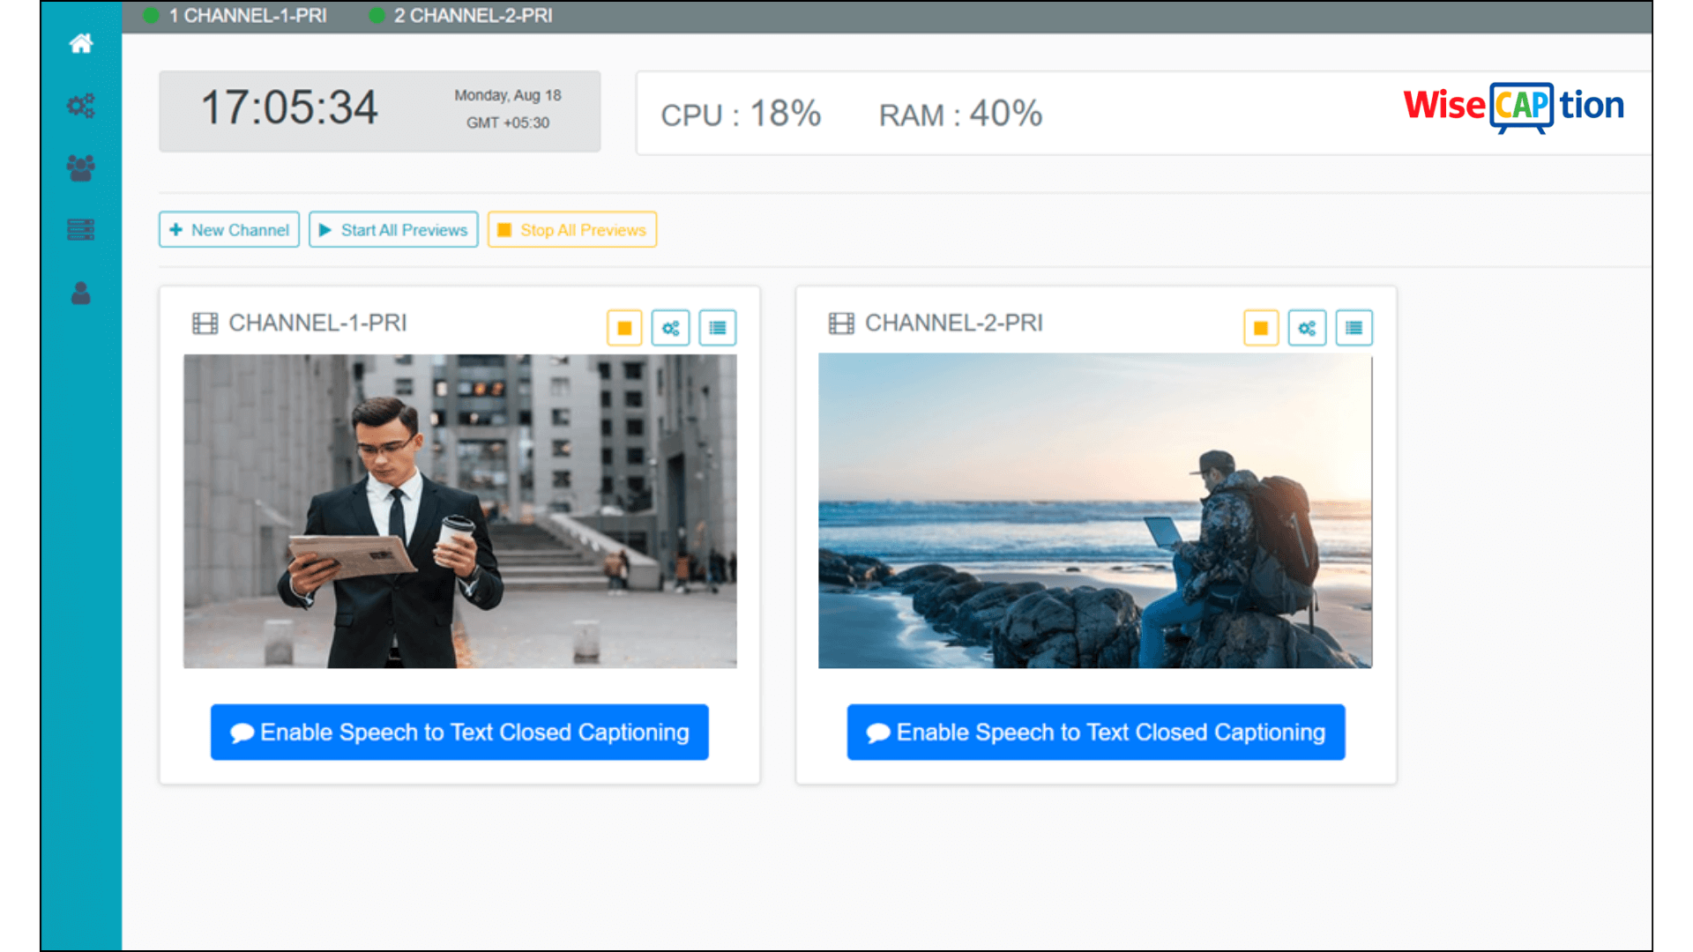
Task: Select the 1 CHANNEL-1-PRI top tab
Action: tap(247, 16)
